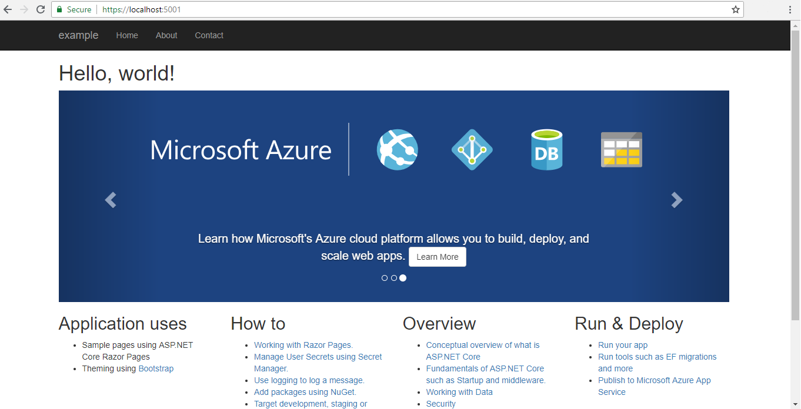
Task: Open Chrome's three-dot menu
Action: (x=790, y=9)
